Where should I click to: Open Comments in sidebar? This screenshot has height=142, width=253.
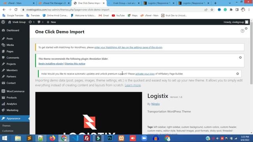[13, 58]
